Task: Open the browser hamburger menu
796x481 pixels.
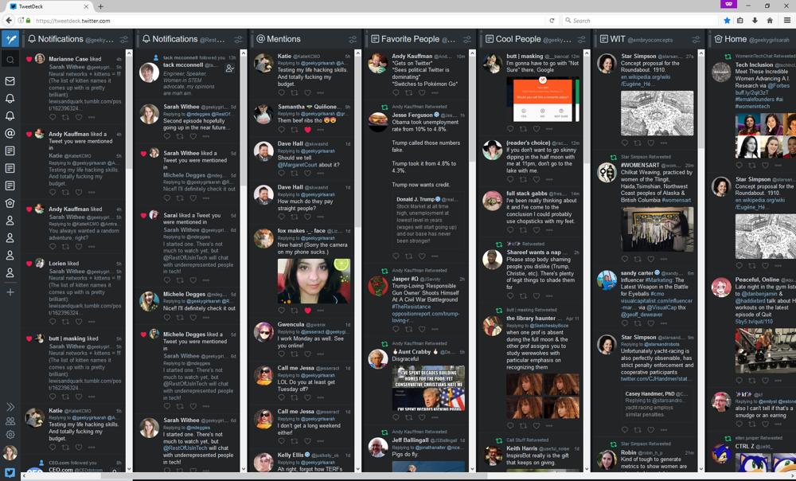Action: coord(787,21)
